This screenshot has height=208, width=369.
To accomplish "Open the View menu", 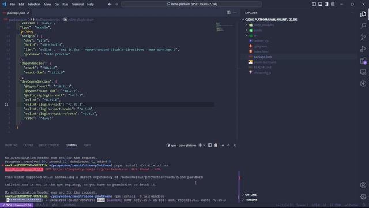I will 47,4.
